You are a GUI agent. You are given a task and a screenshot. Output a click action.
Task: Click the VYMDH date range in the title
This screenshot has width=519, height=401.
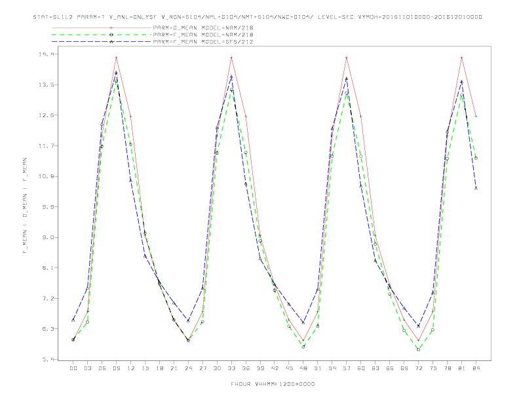420,17
